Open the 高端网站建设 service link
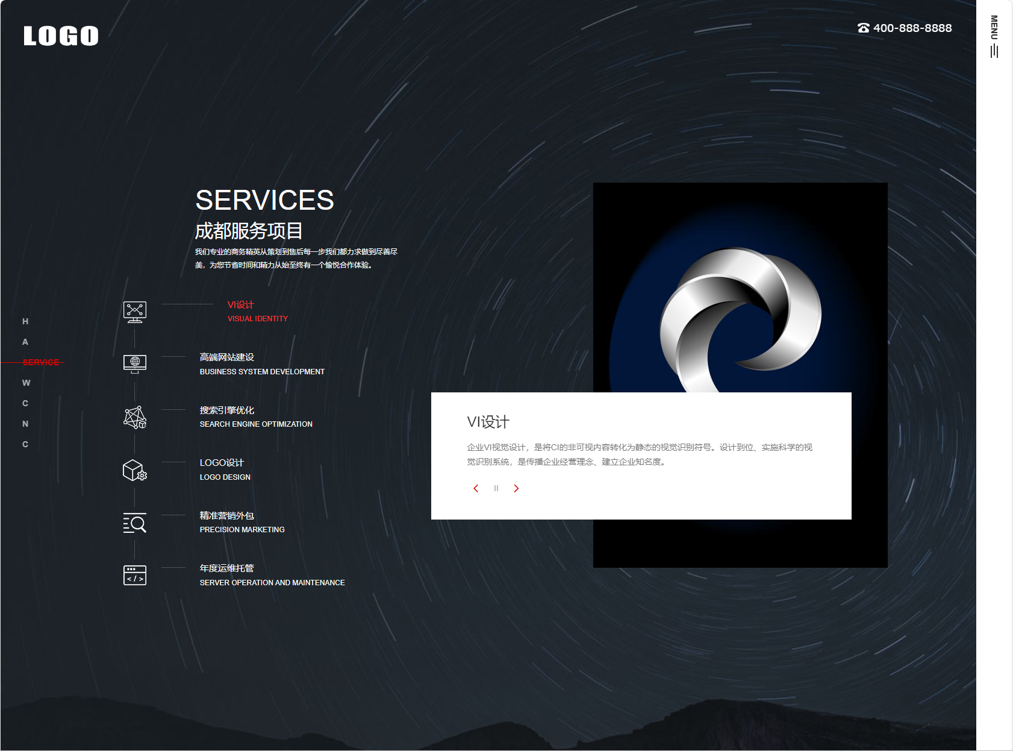This screenshot has height=751, width=1013. [227, 357]
